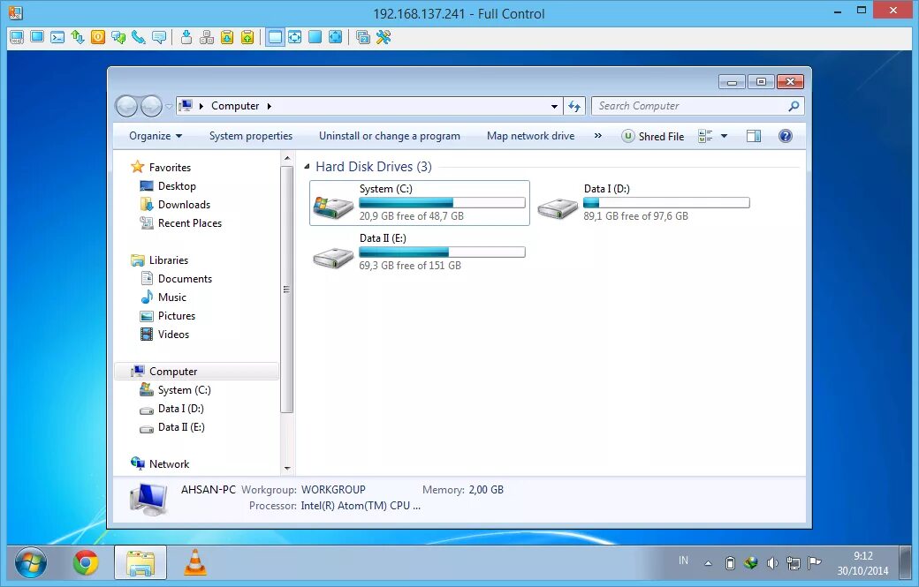The width and height of the screenshot is (919, 587).
Task: Click the System (C:) usage bar
Action: [442, 202]
